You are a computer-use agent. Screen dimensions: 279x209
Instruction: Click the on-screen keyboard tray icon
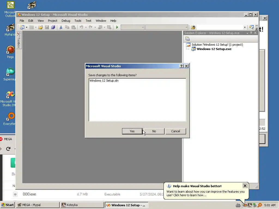[238, 205]
